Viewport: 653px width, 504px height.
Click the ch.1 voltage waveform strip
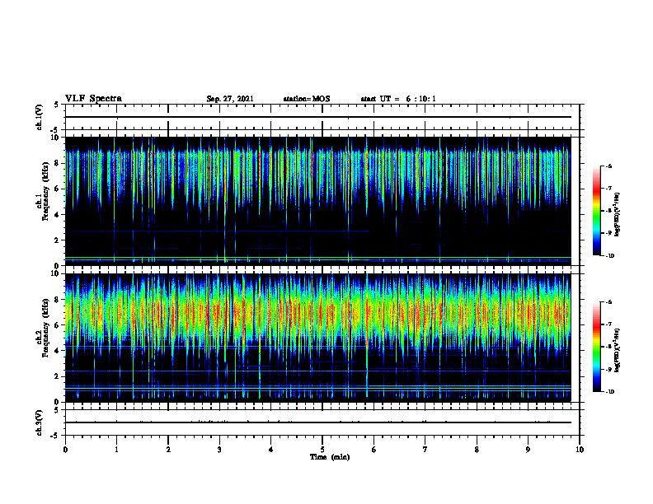322,117
